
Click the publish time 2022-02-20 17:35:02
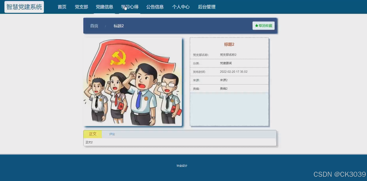[x=234, y=72]
